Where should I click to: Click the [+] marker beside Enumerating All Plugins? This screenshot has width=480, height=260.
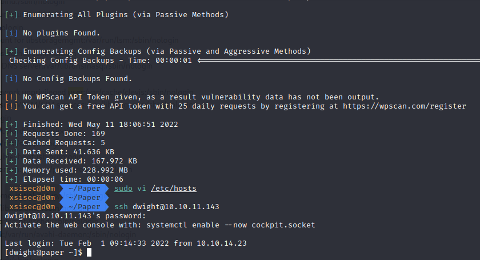pyautogui.click(x=11, y=15)
